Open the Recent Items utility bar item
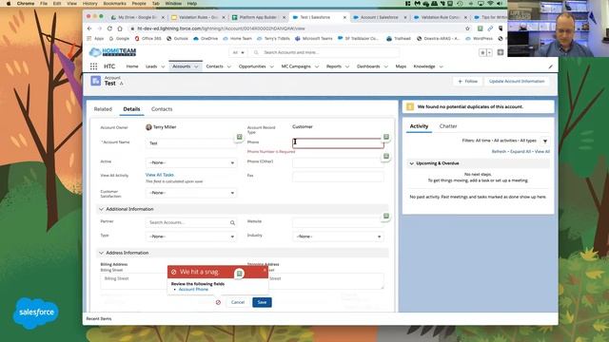The image size is (609, 342). point(99,319)
